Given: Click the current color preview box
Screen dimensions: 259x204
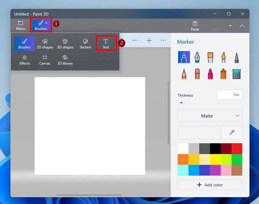Looking at the screenshot, I should [199, 132].
